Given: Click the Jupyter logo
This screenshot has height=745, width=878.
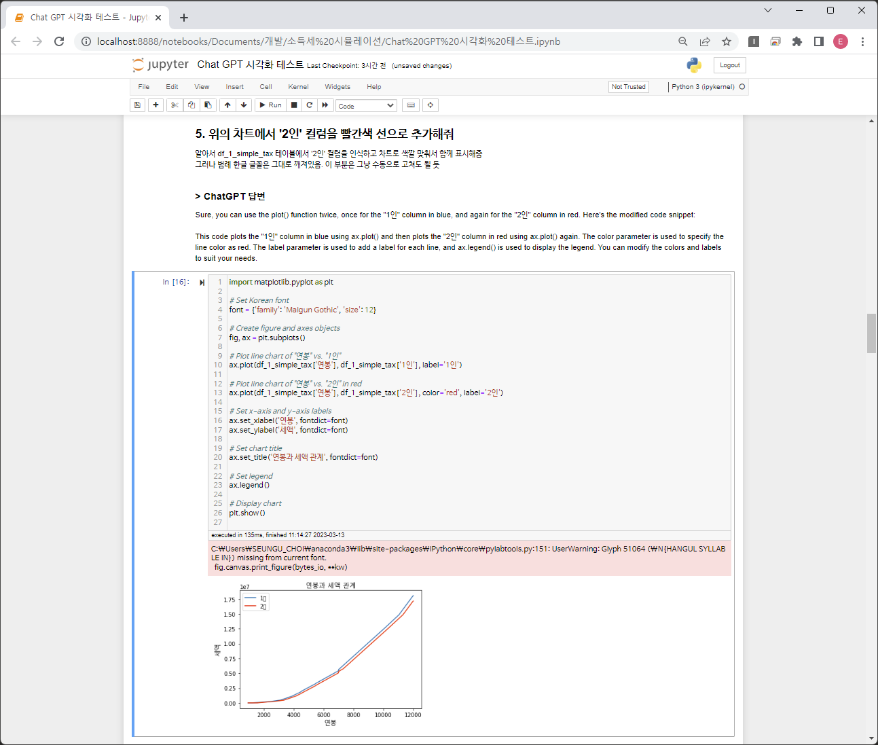Looking at the screenshot, I should [161, 65].
